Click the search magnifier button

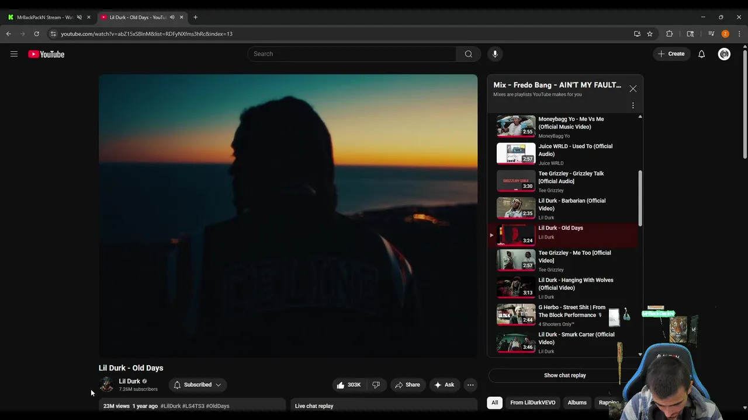tap(468, 54)
